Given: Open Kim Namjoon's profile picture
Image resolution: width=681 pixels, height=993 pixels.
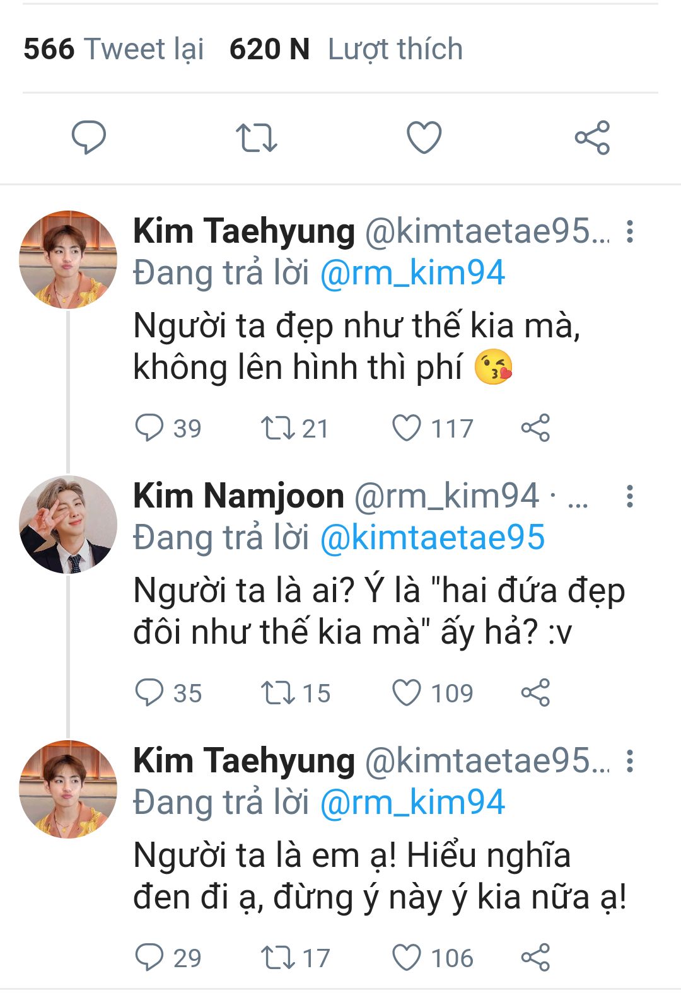Looking at the screenshot, I should (68, 525).
